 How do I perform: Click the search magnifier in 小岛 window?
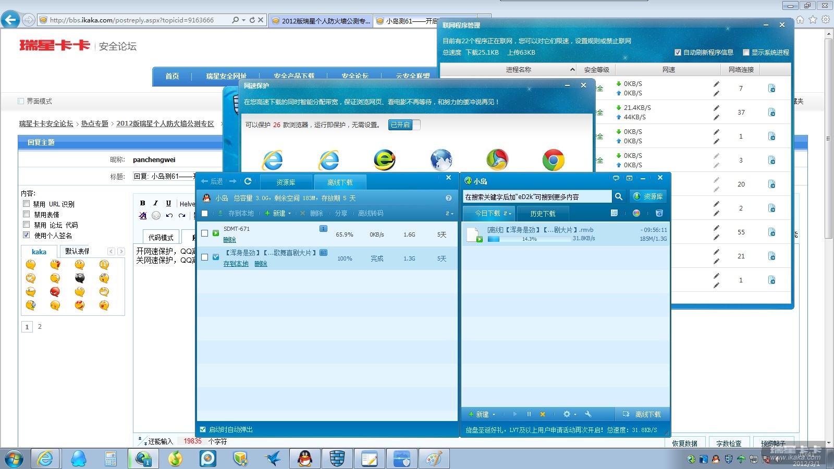pyautogui.click(x=619, y=196)
